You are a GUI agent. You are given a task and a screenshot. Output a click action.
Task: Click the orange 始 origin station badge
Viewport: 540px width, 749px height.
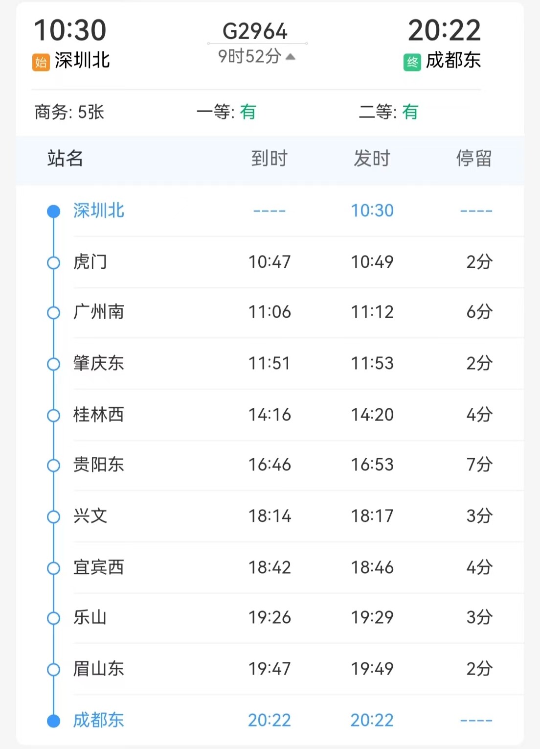[x=41, y=62]
